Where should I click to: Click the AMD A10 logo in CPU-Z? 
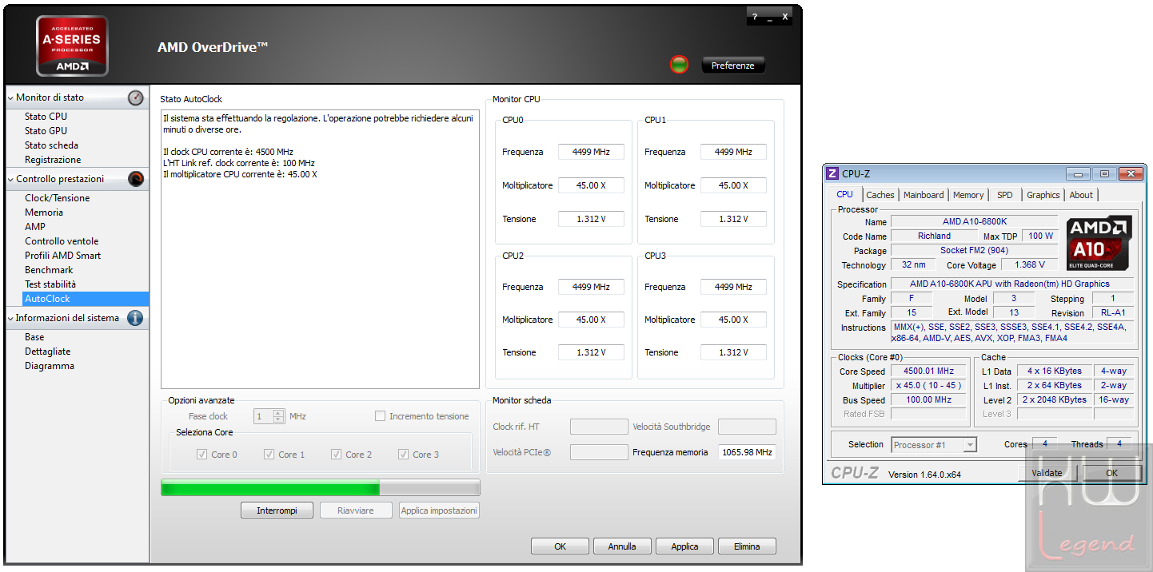(1099, 242)
